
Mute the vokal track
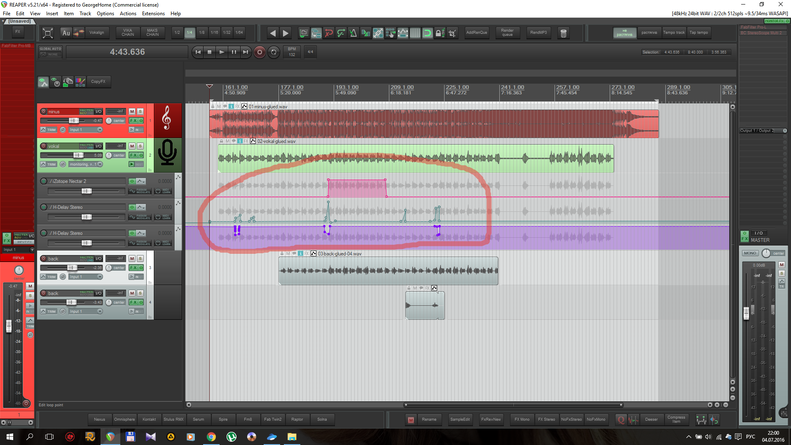132,146
